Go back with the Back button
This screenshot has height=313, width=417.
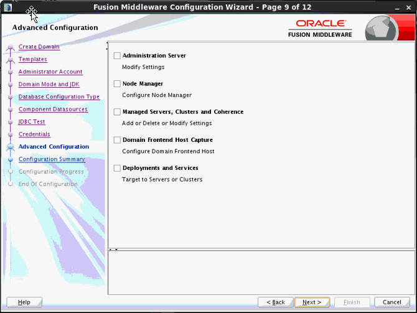(x=276, y=302)
